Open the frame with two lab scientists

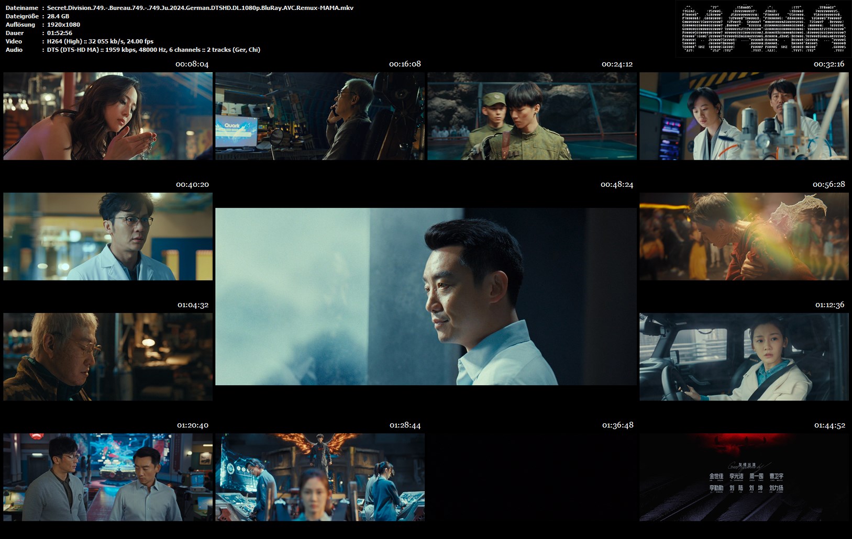click(x=744, y=116)
